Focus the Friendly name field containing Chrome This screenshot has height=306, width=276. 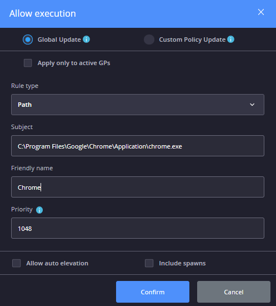point(138,187)
